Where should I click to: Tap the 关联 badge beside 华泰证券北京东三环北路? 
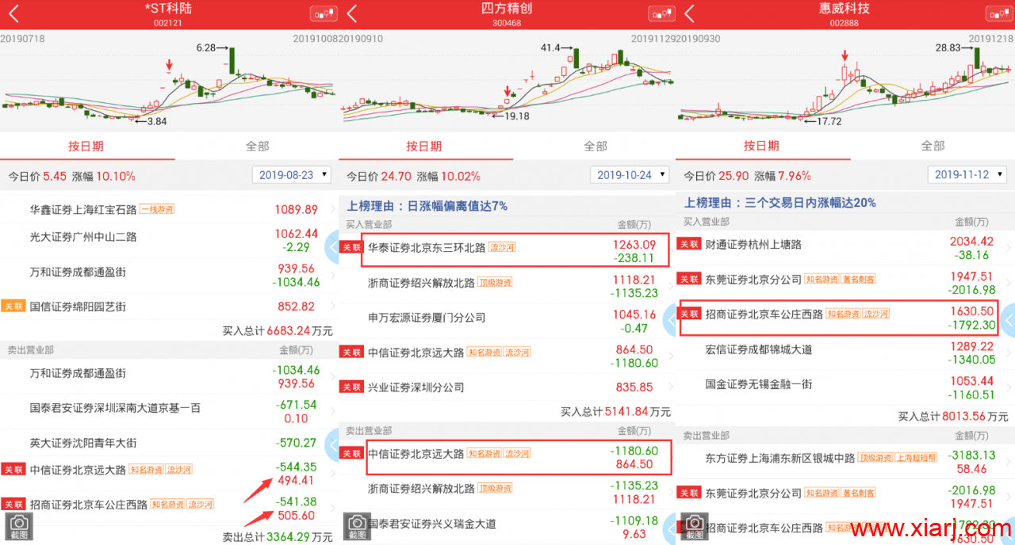point(351,248)
